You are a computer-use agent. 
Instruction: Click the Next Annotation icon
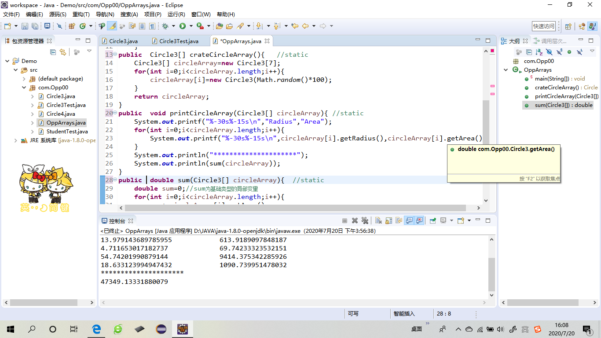[x=260, y=26]
